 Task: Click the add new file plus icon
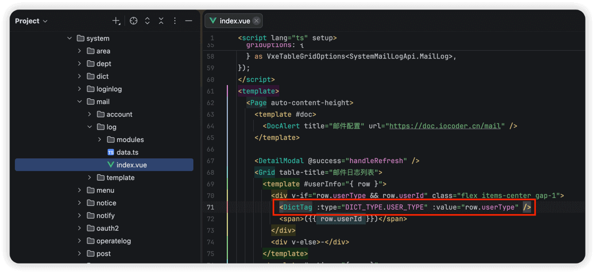(116, 21)
